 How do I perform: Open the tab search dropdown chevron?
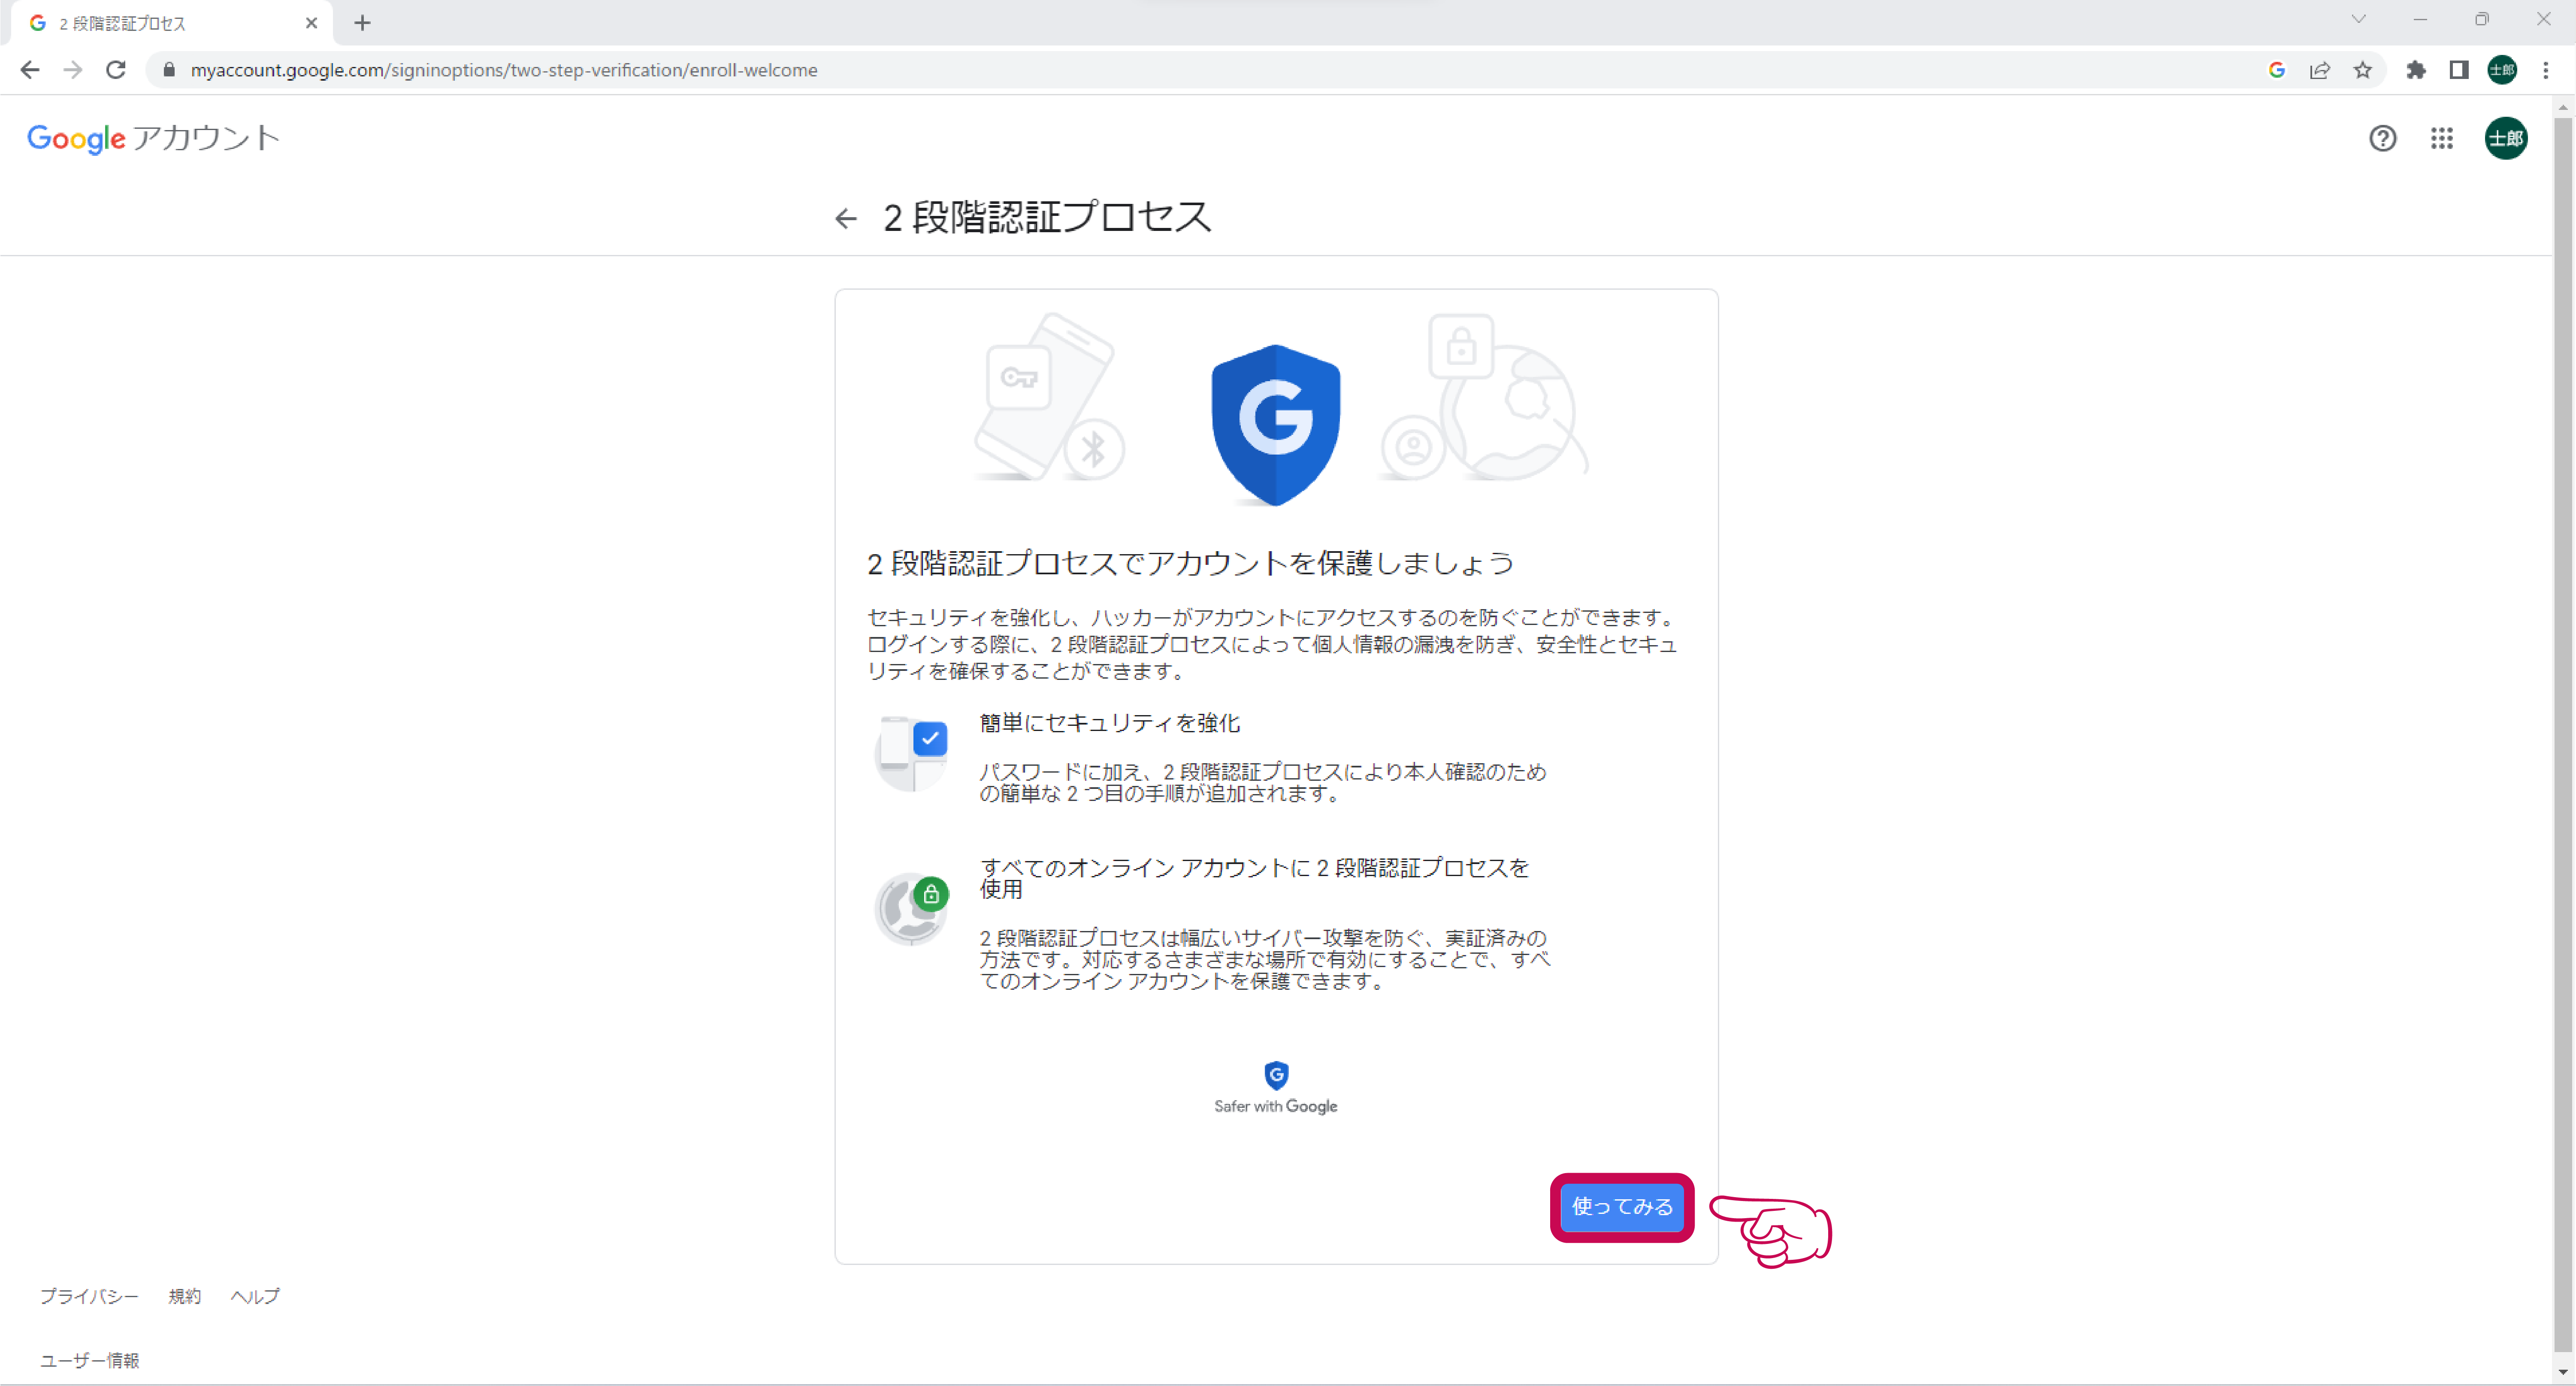[x=2359, y=19]
